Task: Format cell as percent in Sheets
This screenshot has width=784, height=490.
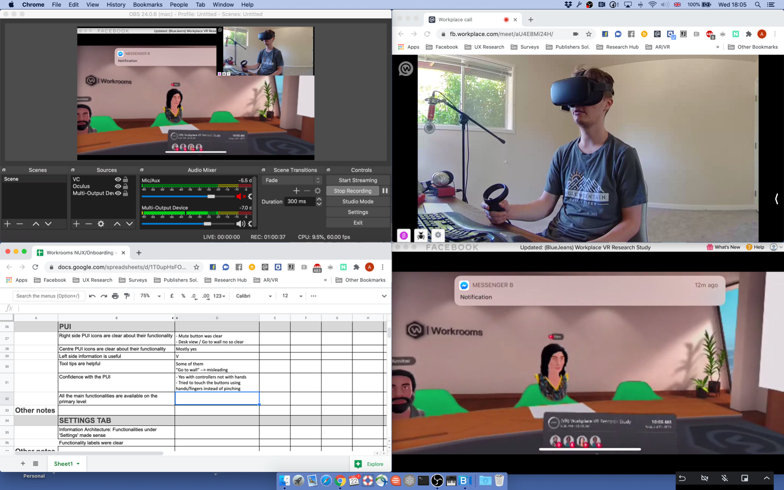Action: [x=183, y=296]
